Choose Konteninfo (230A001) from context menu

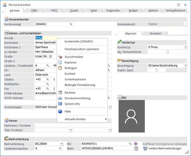(79, 41)
